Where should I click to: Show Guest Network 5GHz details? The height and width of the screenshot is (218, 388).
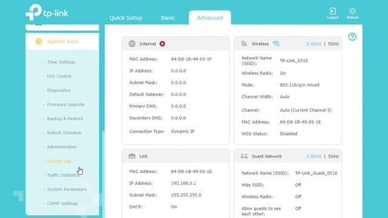[333, 156]
